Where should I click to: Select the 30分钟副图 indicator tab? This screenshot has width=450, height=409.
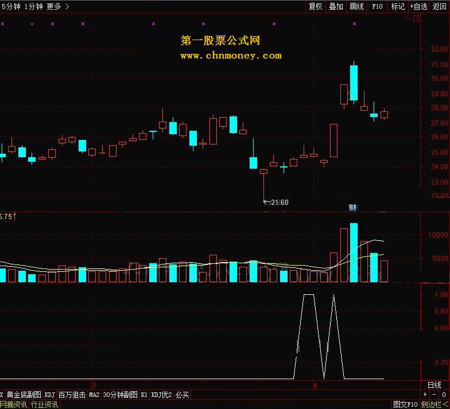pyautogui.click(x=120, y=395)
